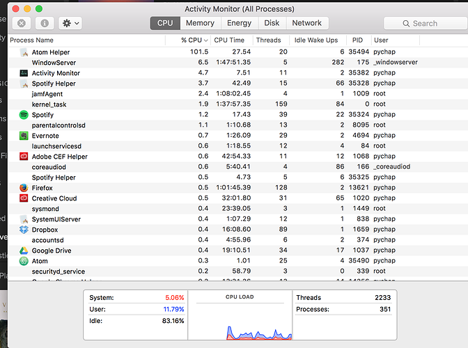Viewport: 468px width, 348px height.
Task: Select the accountsd process row
Action: pos(238,240)
